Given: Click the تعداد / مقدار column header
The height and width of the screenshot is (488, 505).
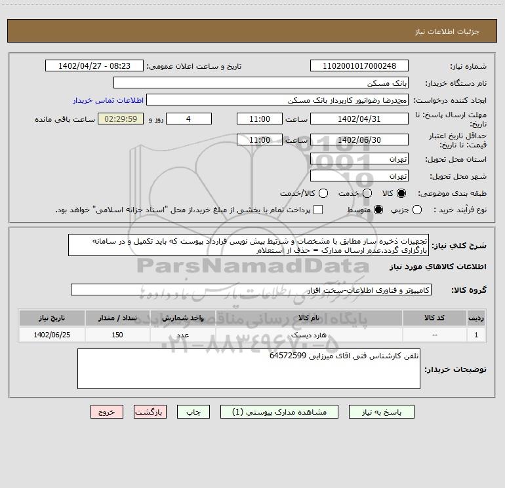Looking at the screenshot, I should (x=117, y=318).
